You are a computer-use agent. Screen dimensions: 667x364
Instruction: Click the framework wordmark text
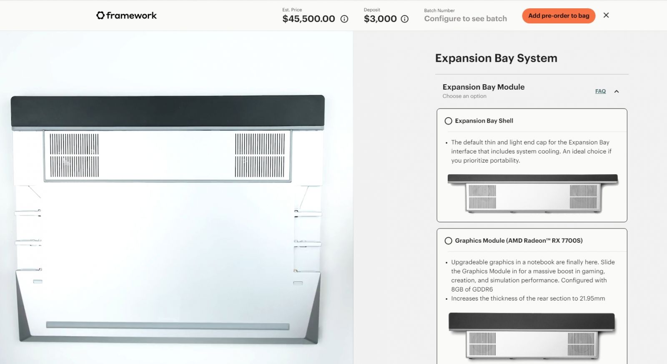(131, 15)
